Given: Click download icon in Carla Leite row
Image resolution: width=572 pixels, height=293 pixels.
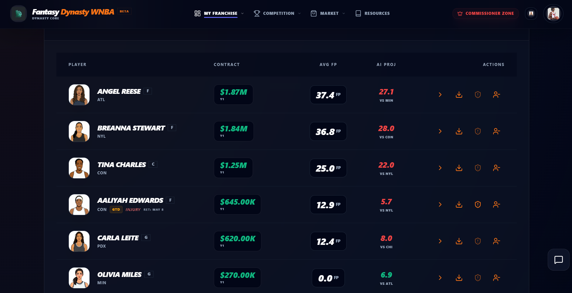Looking at the screenshot, I should click(x=459, y=241).
